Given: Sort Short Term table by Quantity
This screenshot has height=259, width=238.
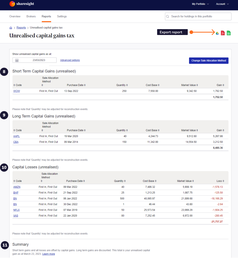Looking at the screenshot, I should (122, 85).
